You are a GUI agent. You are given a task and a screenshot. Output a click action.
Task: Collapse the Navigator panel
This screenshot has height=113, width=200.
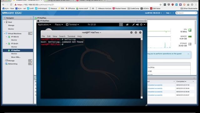31,18
